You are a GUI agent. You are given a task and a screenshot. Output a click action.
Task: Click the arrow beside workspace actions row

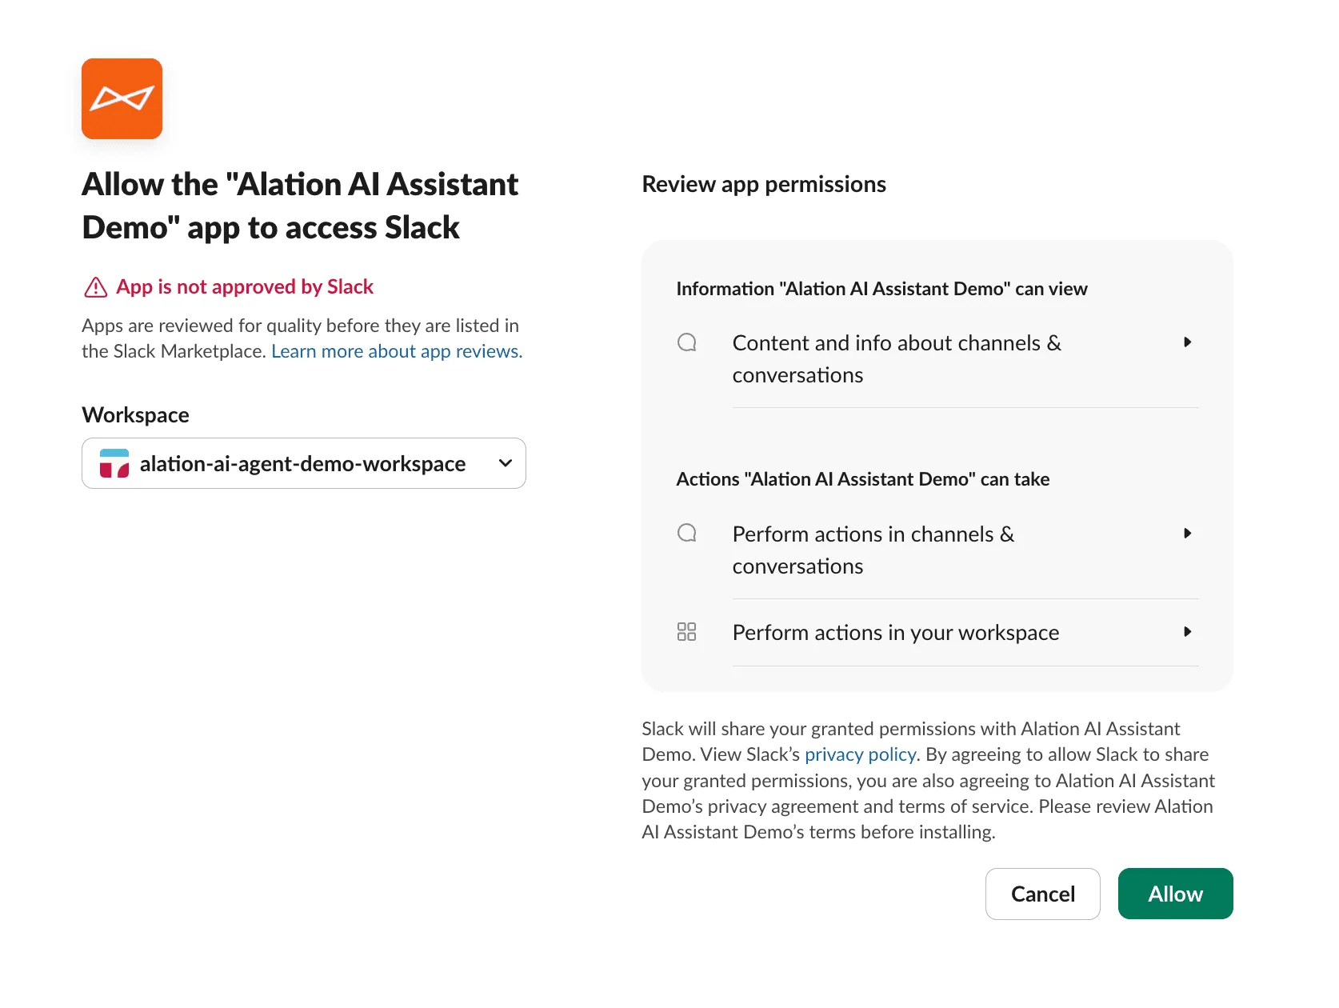pyautogui.click(x=1187, y=631)
